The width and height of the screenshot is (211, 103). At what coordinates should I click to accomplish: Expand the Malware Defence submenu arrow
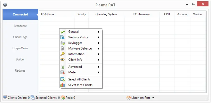99,48
